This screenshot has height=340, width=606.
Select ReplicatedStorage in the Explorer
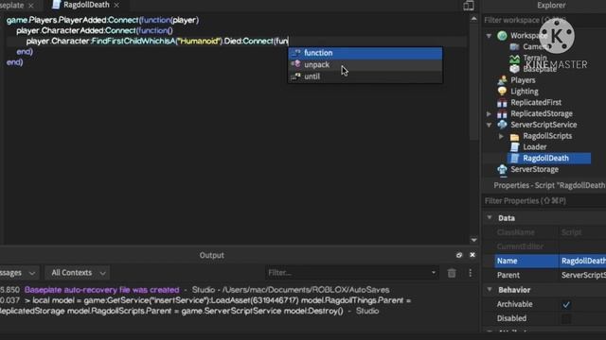point(542,113)
